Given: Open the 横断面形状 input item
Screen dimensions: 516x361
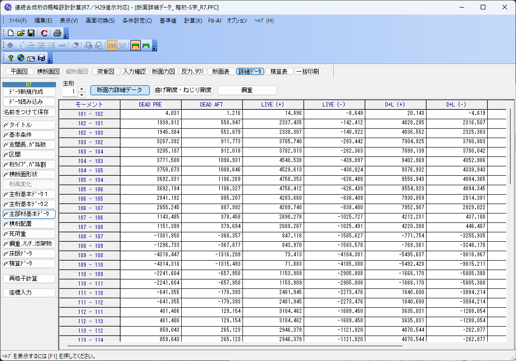Looking at the screenshot, I should click(x=29, y=174).
